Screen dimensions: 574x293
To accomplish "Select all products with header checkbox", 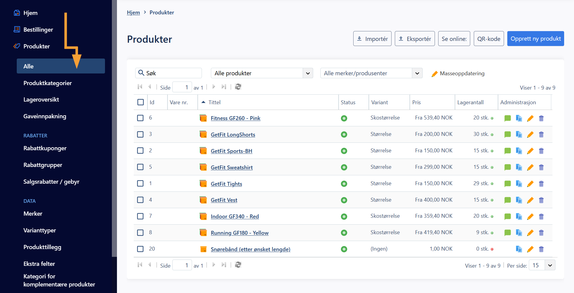I will (141, 102).
